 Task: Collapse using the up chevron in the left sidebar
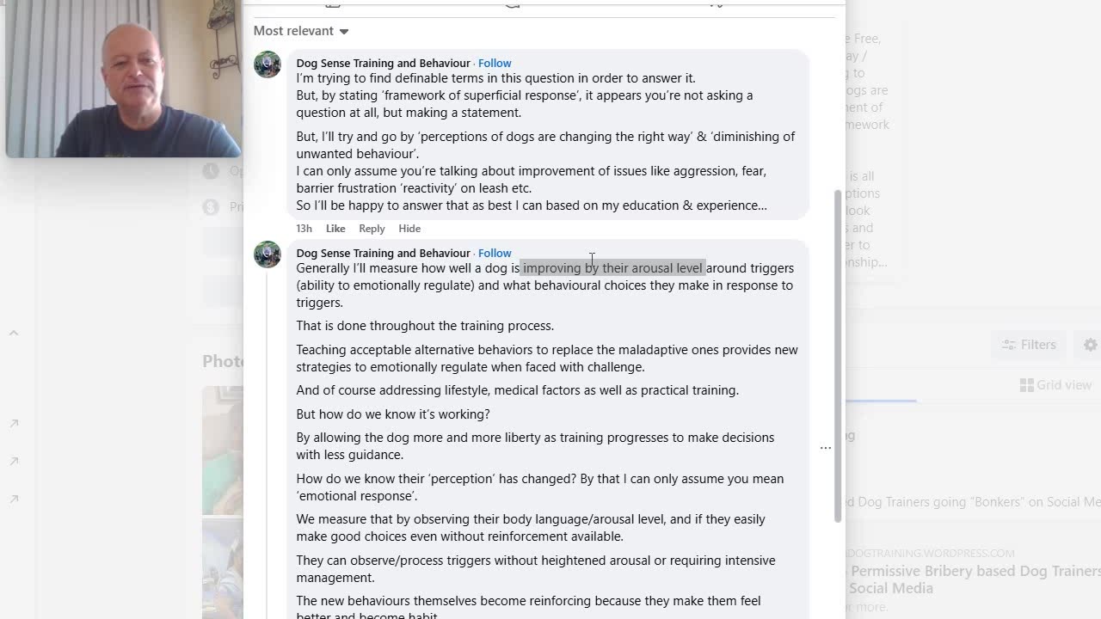click(14, 334)
